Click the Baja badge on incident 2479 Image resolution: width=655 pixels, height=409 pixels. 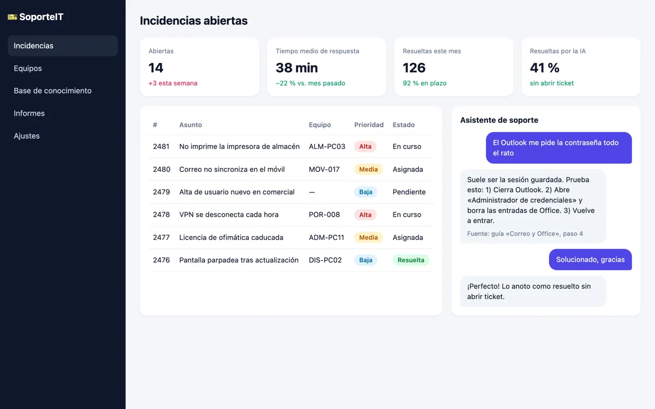[366, 192]
